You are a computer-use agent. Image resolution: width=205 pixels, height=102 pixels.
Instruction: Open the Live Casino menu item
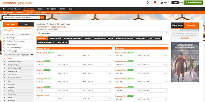click(x=52, y=9)
